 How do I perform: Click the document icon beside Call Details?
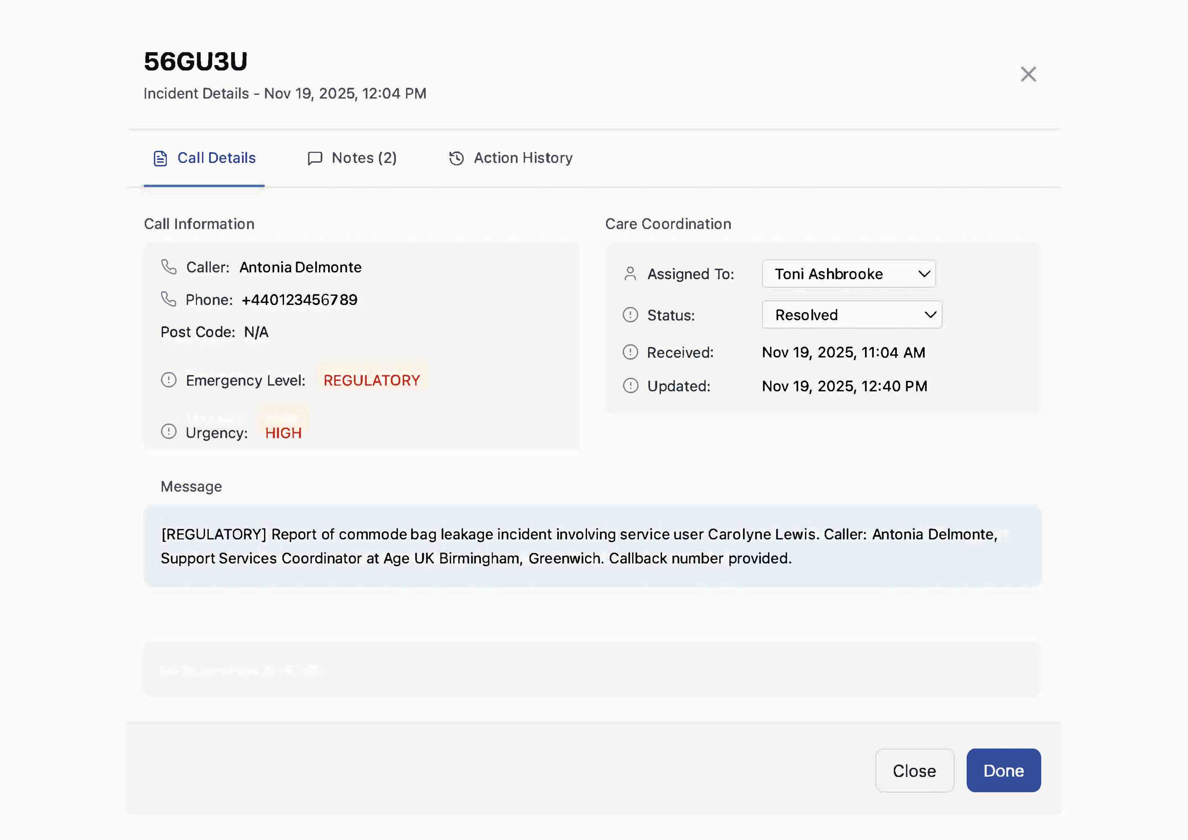[160, 158]
